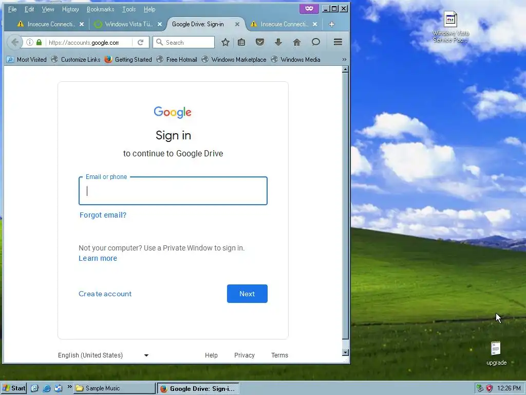The height and width of the screenshot is (395, 526).
Task: Open the Downloads arrow icon
Action: click(278, 42)
